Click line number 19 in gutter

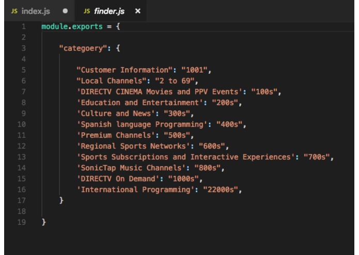pos(22,222)
